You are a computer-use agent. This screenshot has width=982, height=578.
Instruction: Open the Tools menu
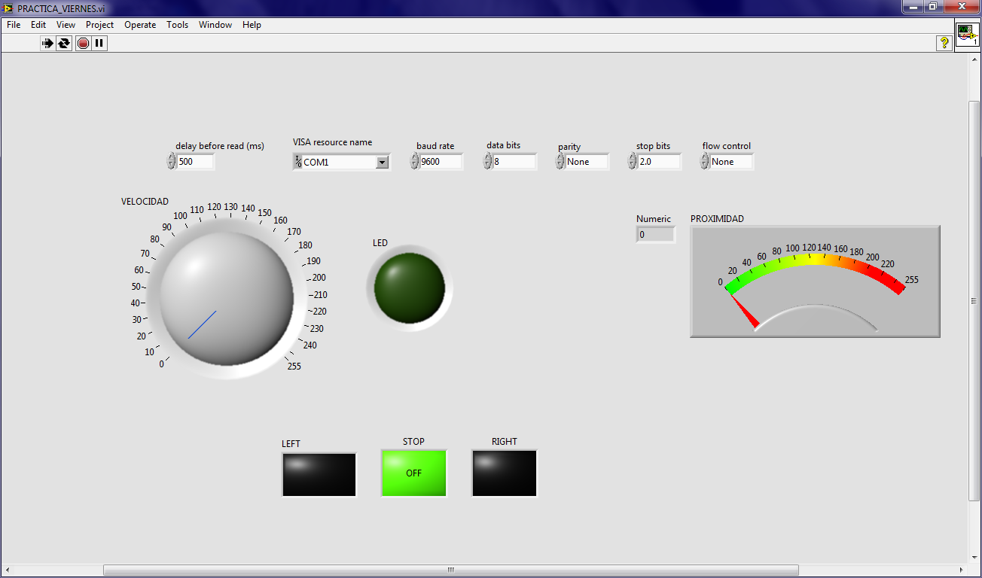[177, 25]
